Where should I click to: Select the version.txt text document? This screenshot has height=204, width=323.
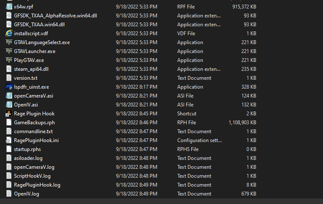pyautogui.click(x=25, y=78)
